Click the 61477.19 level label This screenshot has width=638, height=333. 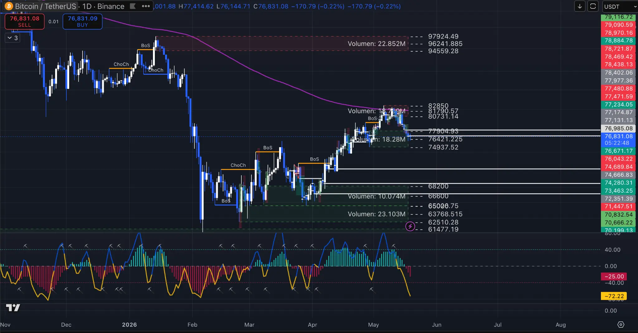(x=443, y=229)
